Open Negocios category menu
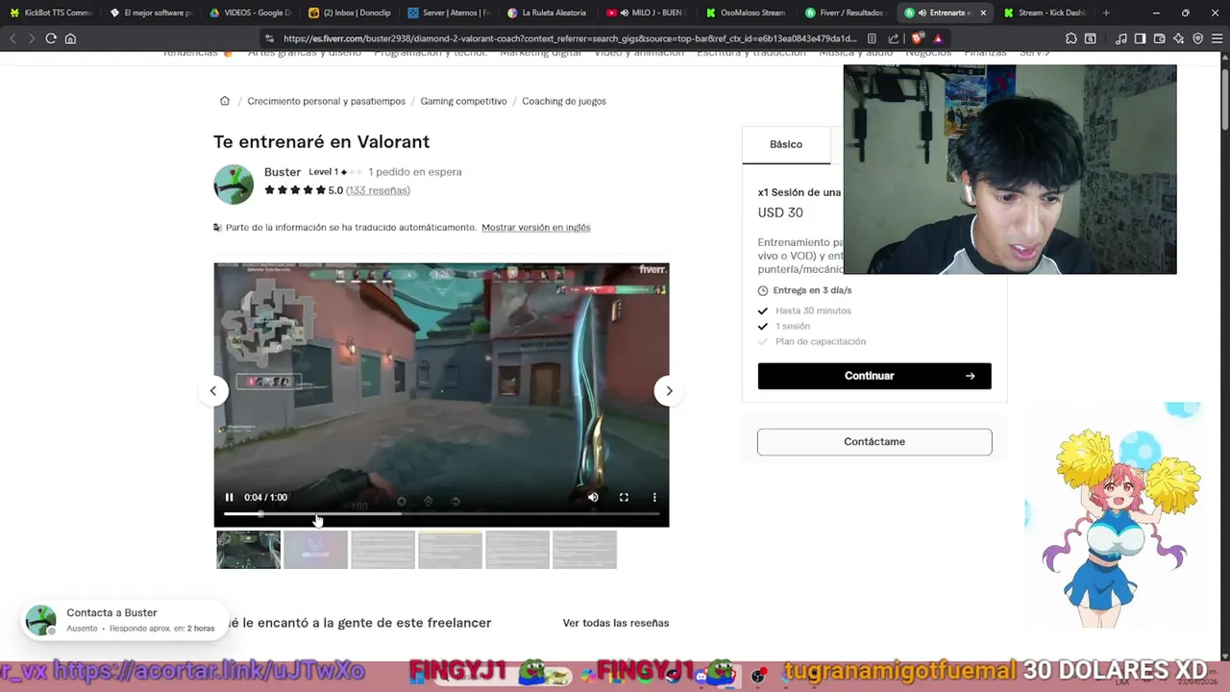The height and width of the screenshot is (692, 1230). [928, 54]
